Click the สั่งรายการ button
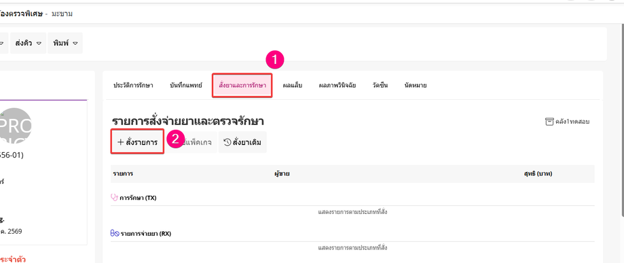 [137, 142]
